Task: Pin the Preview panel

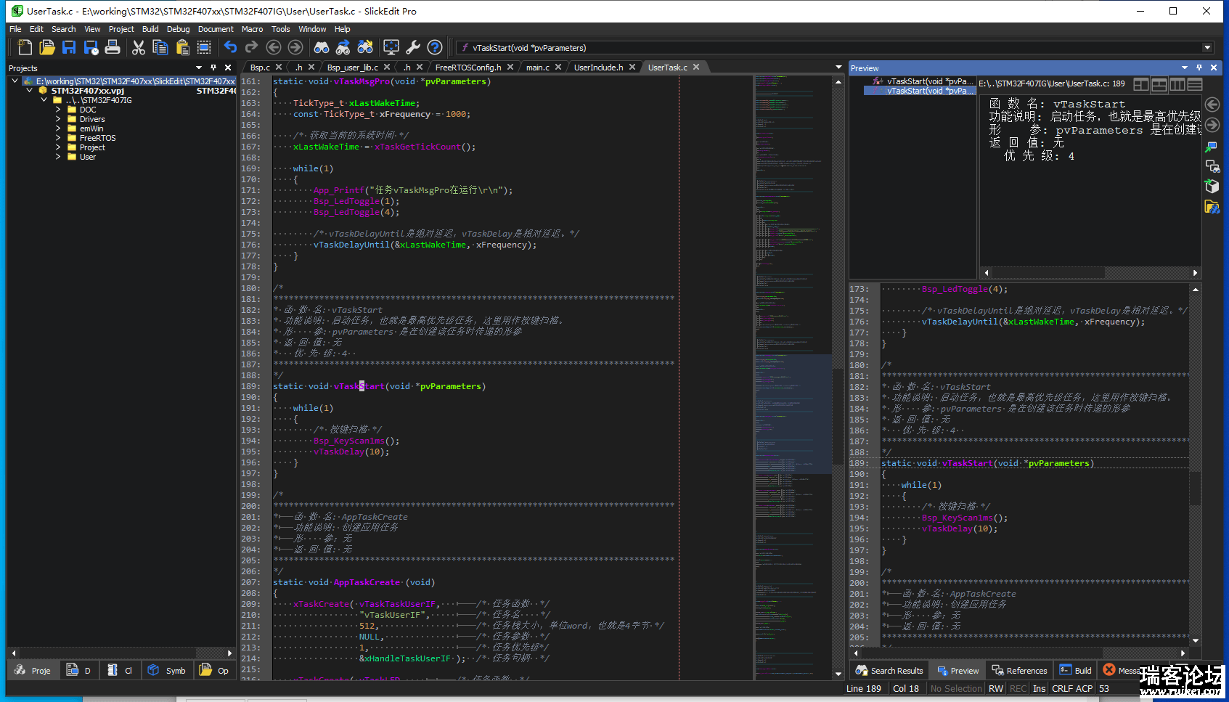Action: 1199,68
